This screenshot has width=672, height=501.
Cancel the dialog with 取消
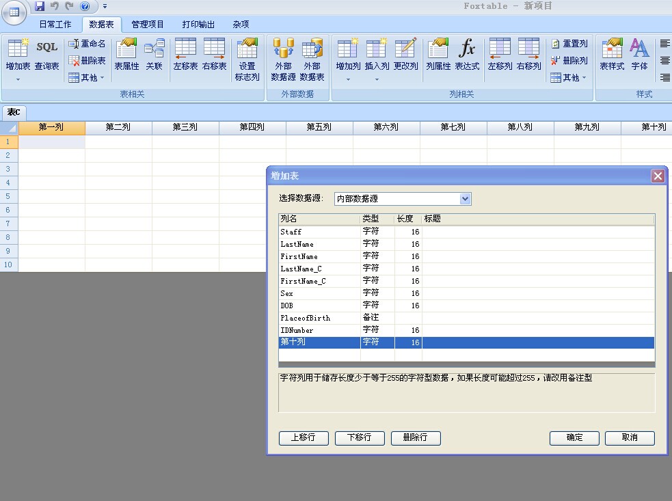tap(630, 437)
